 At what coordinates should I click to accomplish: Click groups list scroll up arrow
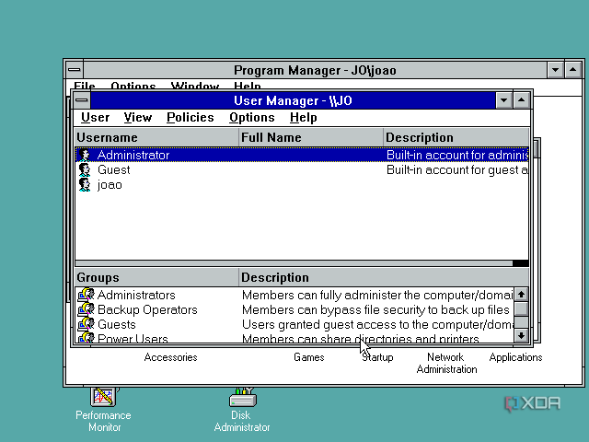coord(521,295)
